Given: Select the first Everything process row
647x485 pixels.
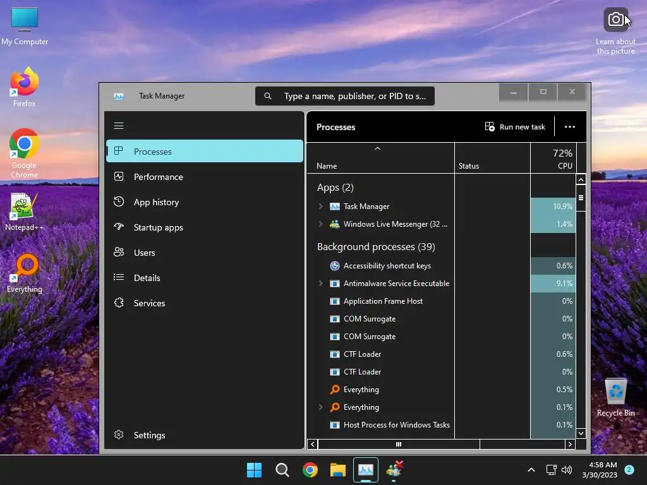Looking at the screenshot, I should click(441, 389).
